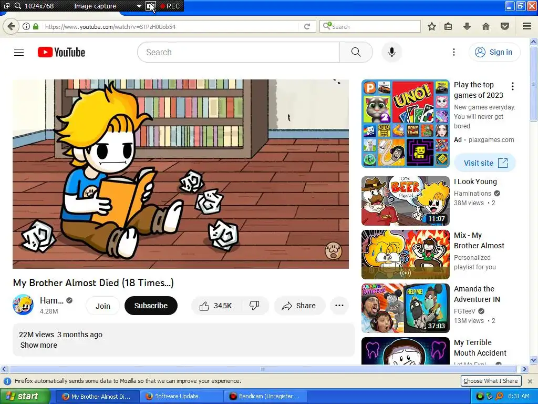538x404 pixels.
Task: Open Haminations channel name in sidebar
Action: pyautogui.click(x=472, y=194)
